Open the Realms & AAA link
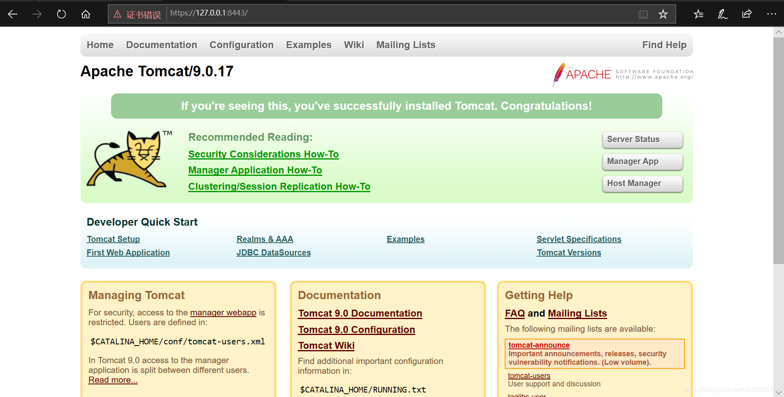 click(x=265, y=239)
